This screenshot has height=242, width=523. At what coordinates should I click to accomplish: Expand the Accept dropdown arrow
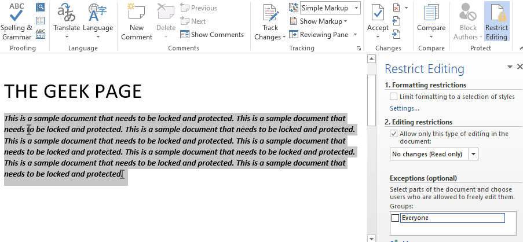click(x=378, y=36)
